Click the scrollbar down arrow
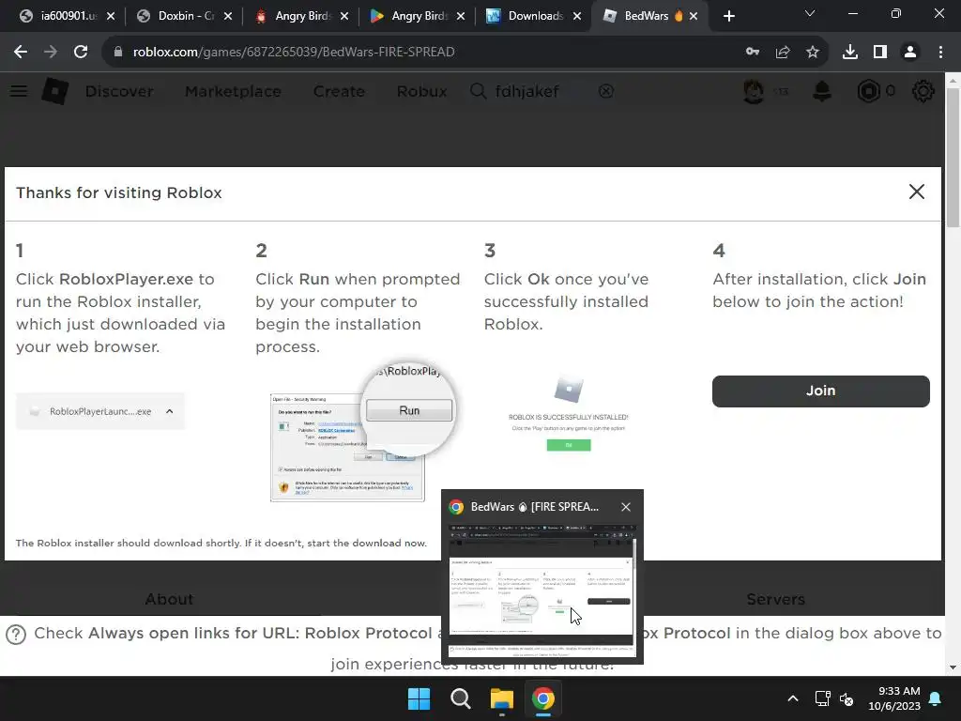This screenshot has width=961, height=721. point(953,667)
